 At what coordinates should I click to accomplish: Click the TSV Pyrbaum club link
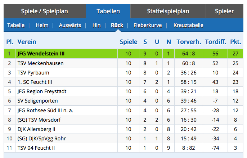33,72
